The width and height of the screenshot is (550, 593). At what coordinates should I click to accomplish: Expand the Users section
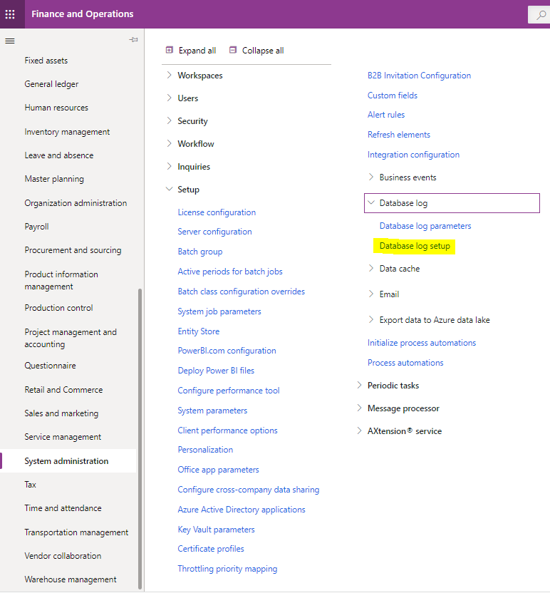(169, 98)
